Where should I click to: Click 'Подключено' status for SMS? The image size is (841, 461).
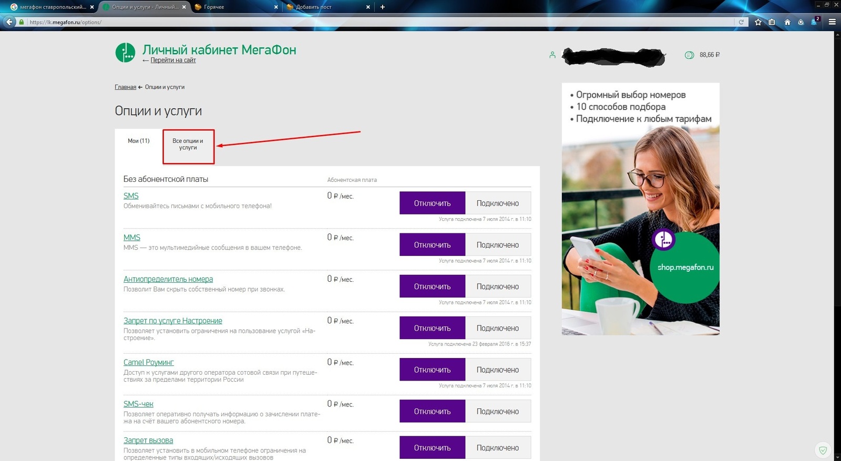pyautogui.click(x=498, y=203)
